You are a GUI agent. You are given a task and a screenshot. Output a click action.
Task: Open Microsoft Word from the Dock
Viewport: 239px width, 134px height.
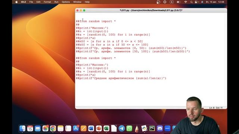pyautogui.click(x=91, y=128)
